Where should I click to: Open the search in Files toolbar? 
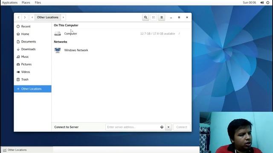click(145, 17)
